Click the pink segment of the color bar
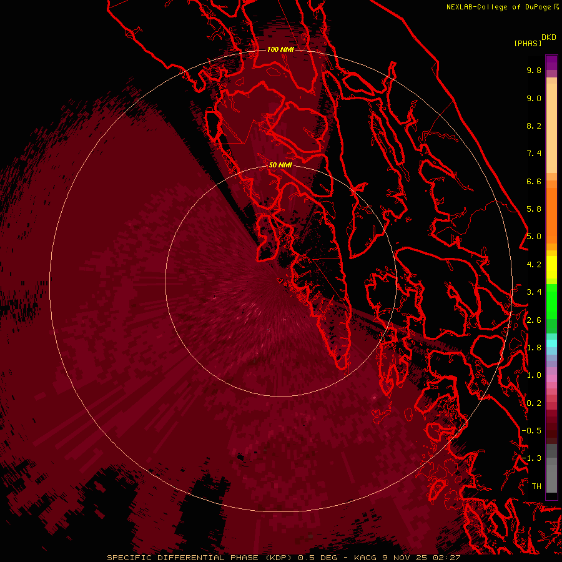This screenshot has width=562, height=562. (x=551, y=378)
